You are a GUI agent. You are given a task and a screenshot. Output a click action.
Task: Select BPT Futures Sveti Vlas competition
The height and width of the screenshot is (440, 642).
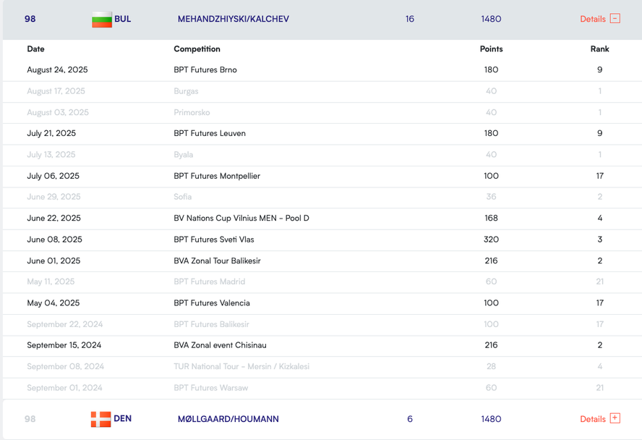tap(214, 240)
